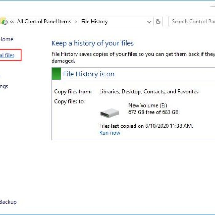This screenshot has width=215, height=215.
Task: Refresh the File History page
Action: click(x=158, y=22)
